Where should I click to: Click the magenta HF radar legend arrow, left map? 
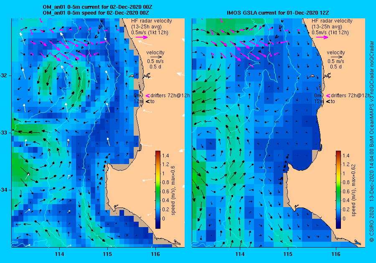coord(142,38)
